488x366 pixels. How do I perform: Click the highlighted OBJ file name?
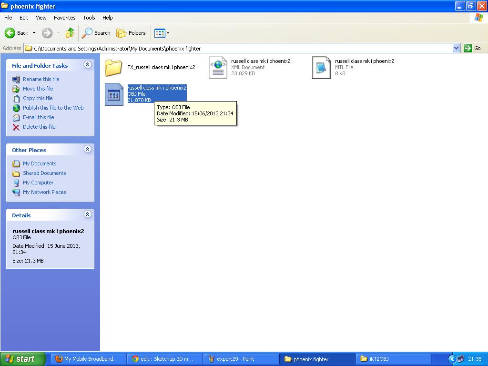157,88
